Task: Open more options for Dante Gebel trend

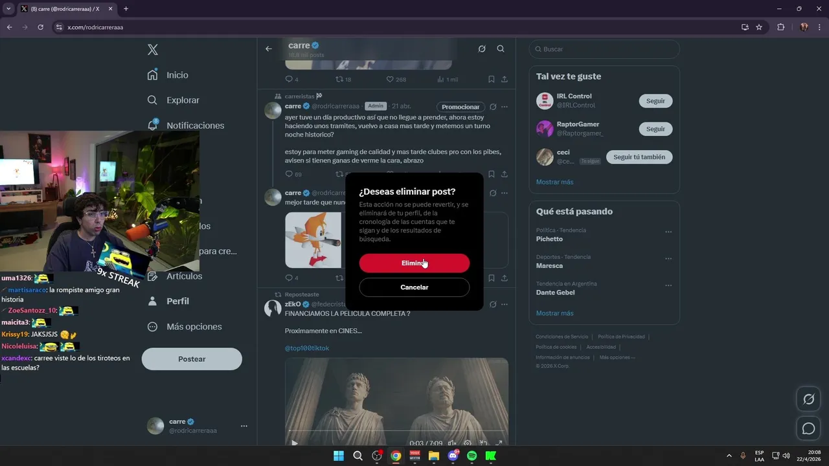Action: click(x=668, y=285)
